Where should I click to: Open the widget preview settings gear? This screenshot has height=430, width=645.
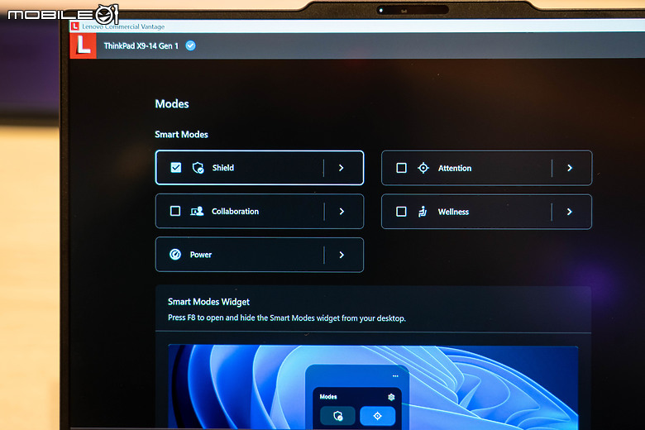pyautogui.click(x=391, y=397)
